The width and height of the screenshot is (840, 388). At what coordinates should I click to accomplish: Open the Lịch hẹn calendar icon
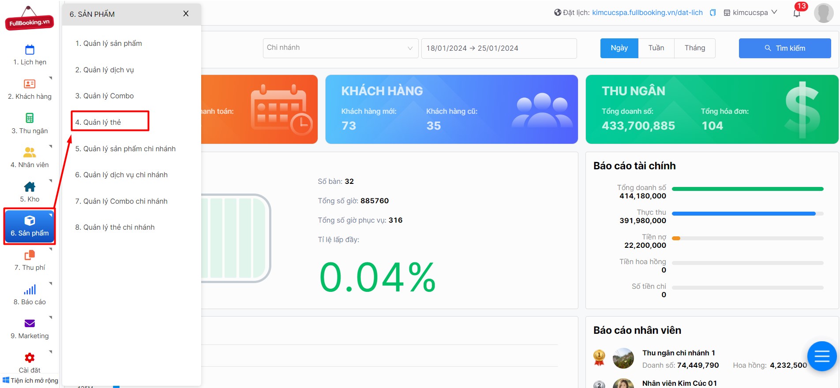pos(30,50)
